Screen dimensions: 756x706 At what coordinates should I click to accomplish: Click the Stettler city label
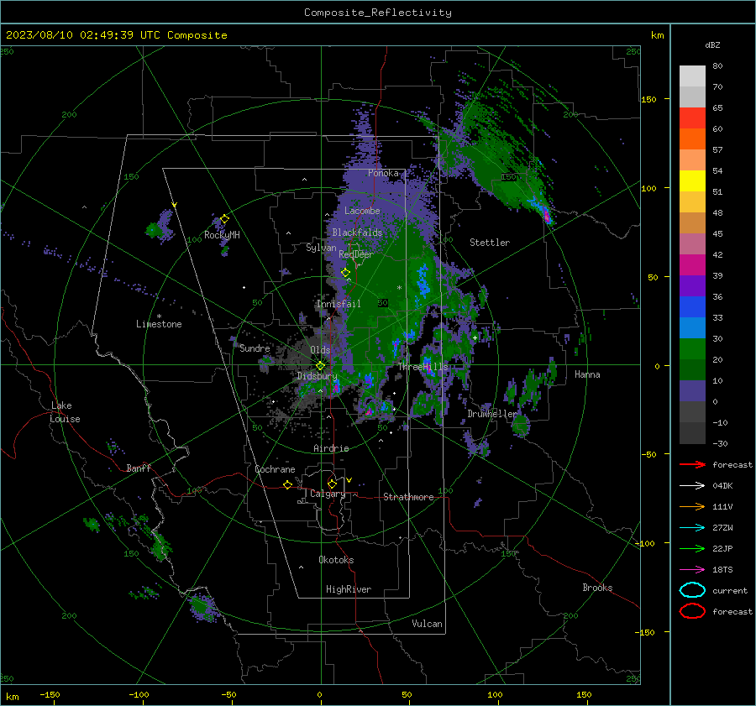(490, 243)
